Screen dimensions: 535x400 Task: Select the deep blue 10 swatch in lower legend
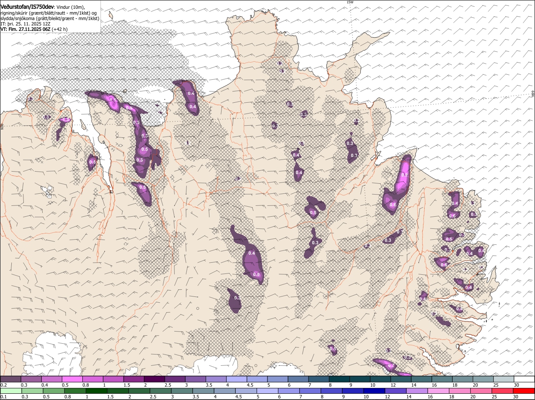coord(374,391)
